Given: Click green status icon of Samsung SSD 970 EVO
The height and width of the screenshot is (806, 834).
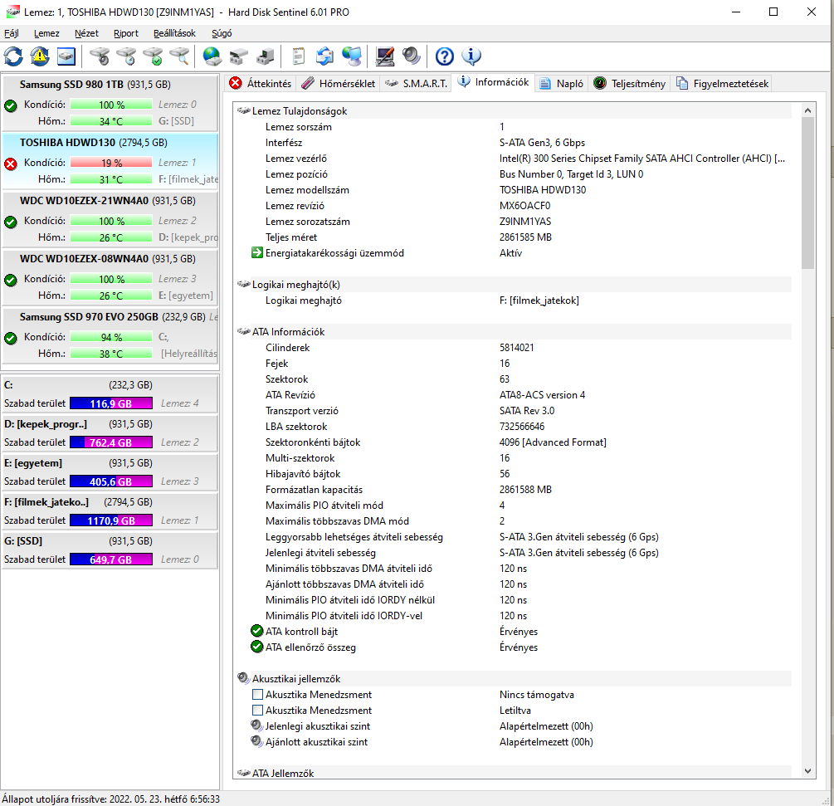Looking at the screenshot, I should pos(11,338).
